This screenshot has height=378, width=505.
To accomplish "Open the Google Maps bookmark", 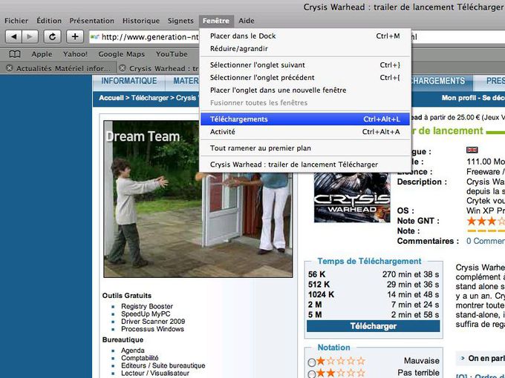I will click(122, 54).
